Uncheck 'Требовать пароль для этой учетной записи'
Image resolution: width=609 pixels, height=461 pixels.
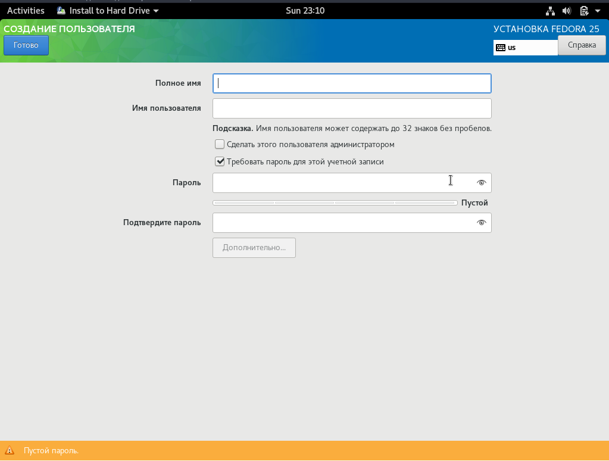[220, 161]
